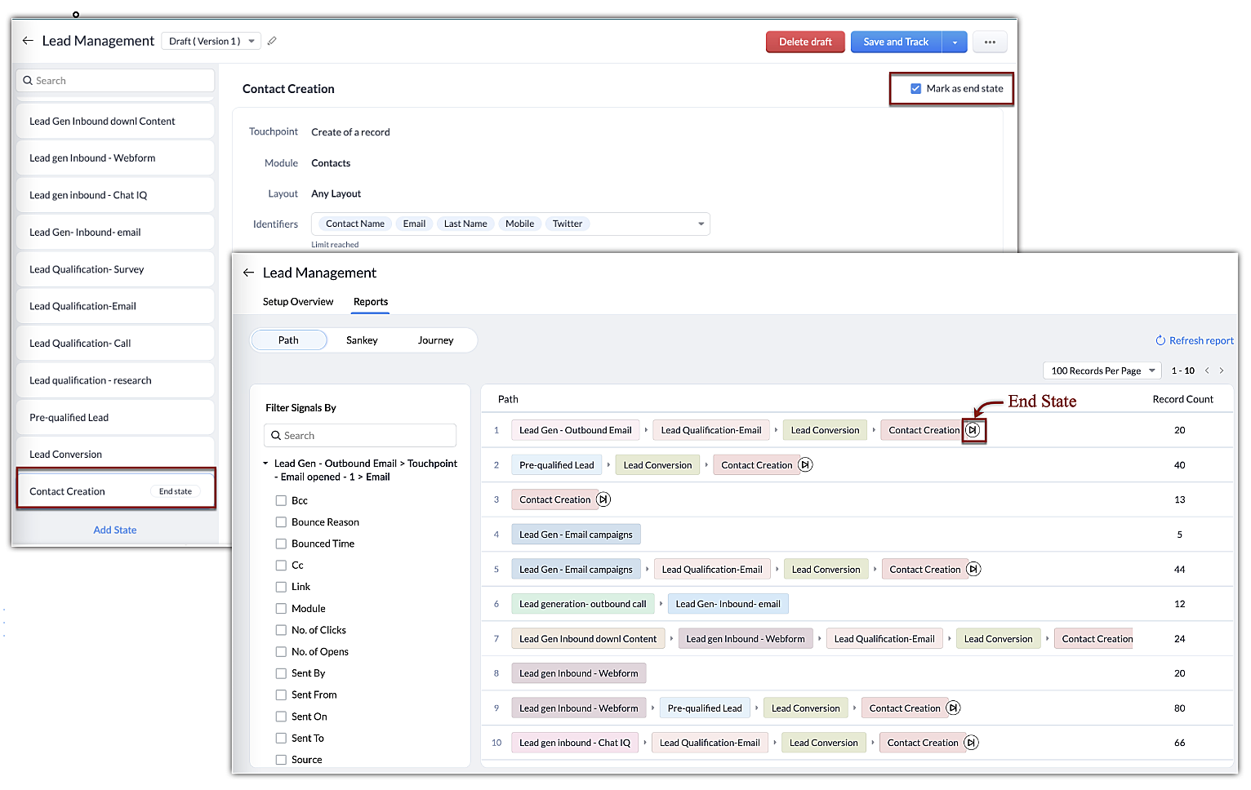The height and width of the screenshot is (790, 1251).
Task: Click end state icon in path row 2
Action: pyautogui.click(x=805, y=465)
